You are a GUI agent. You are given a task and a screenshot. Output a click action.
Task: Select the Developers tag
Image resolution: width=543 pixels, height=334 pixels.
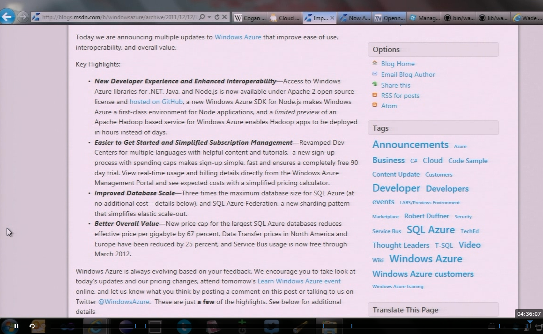[x=447, y=189]
